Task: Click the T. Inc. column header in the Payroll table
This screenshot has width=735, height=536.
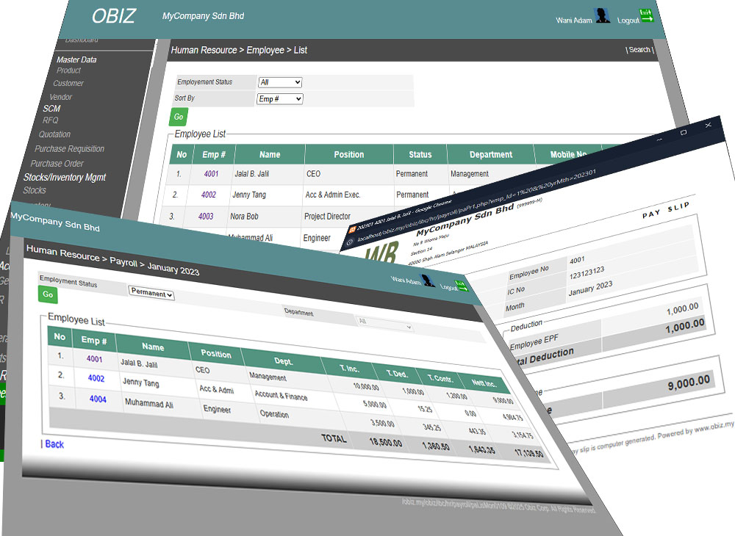Action: (x=350, y=369)
